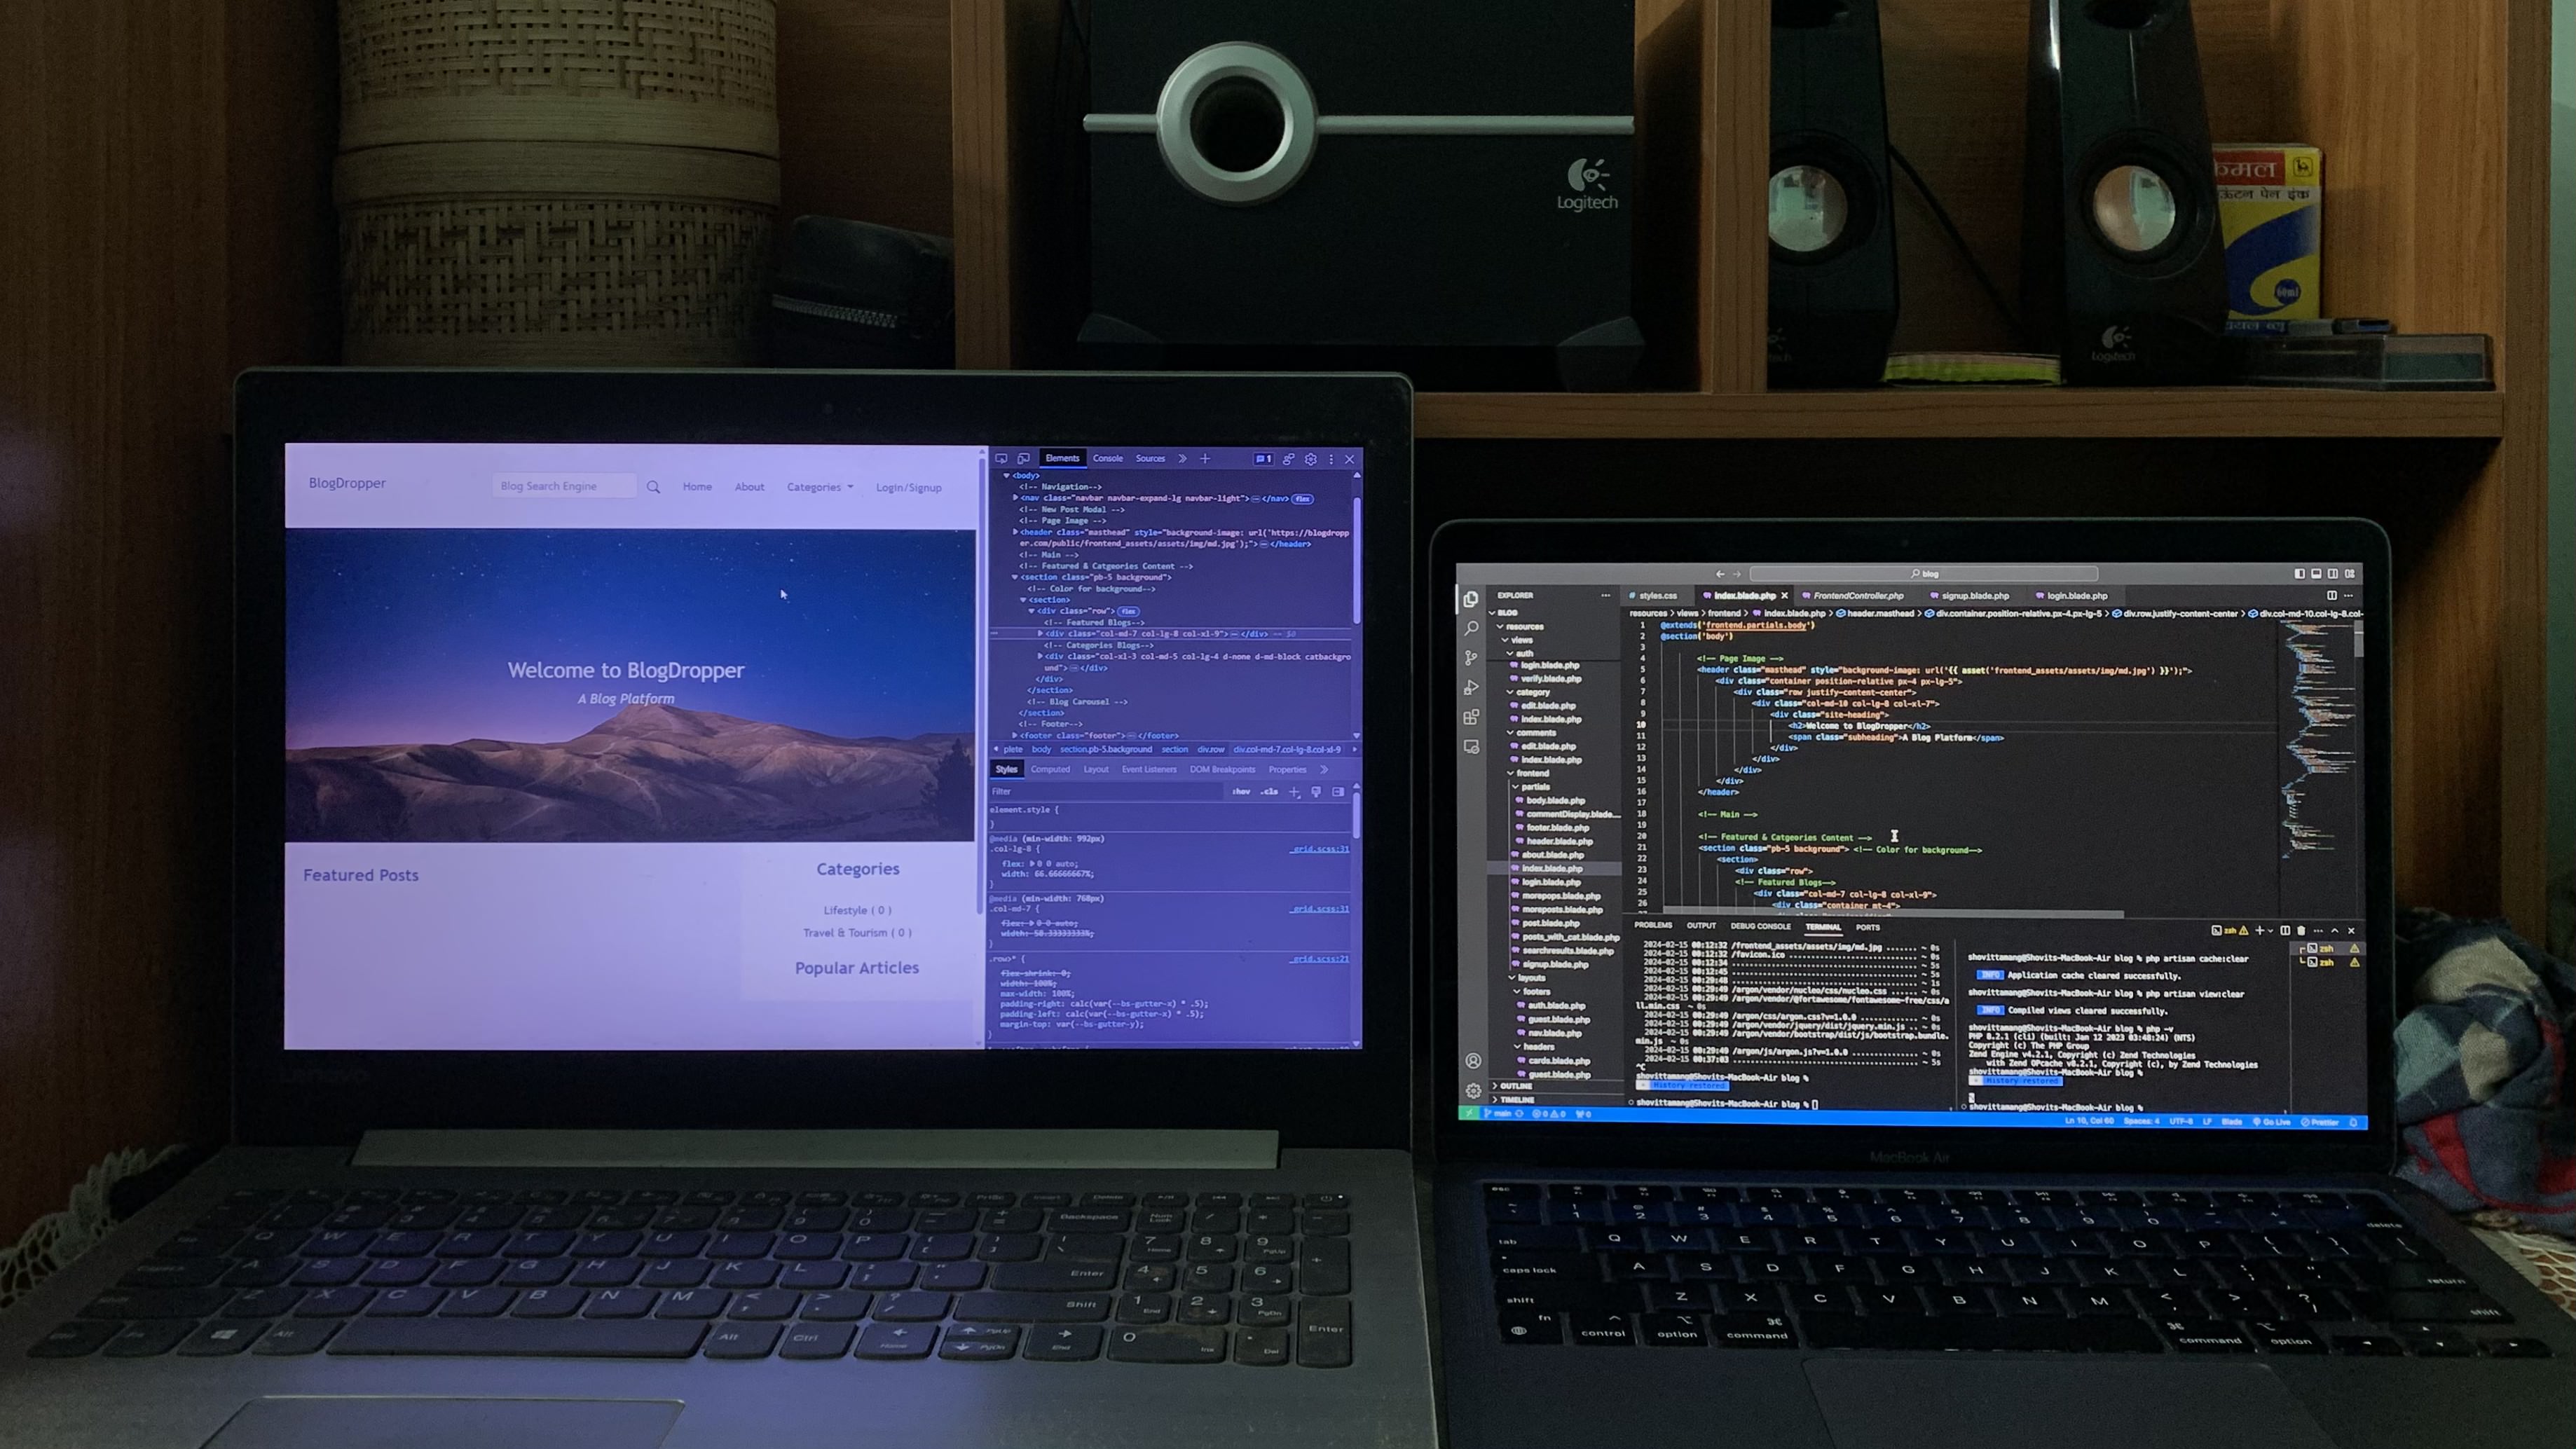
Task: Click the search magnifier icon on the BlogDropper navbar
Action: 653,487
